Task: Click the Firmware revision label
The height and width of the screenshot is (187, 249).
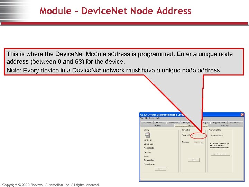Action: tap(217, 135)
